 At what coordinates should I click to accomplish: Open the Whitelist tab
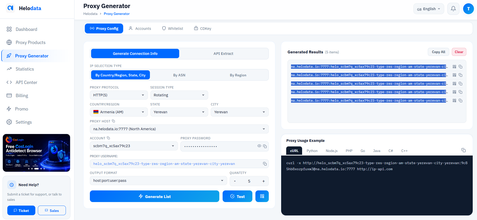pyautogui.click(x=173, y=29)
